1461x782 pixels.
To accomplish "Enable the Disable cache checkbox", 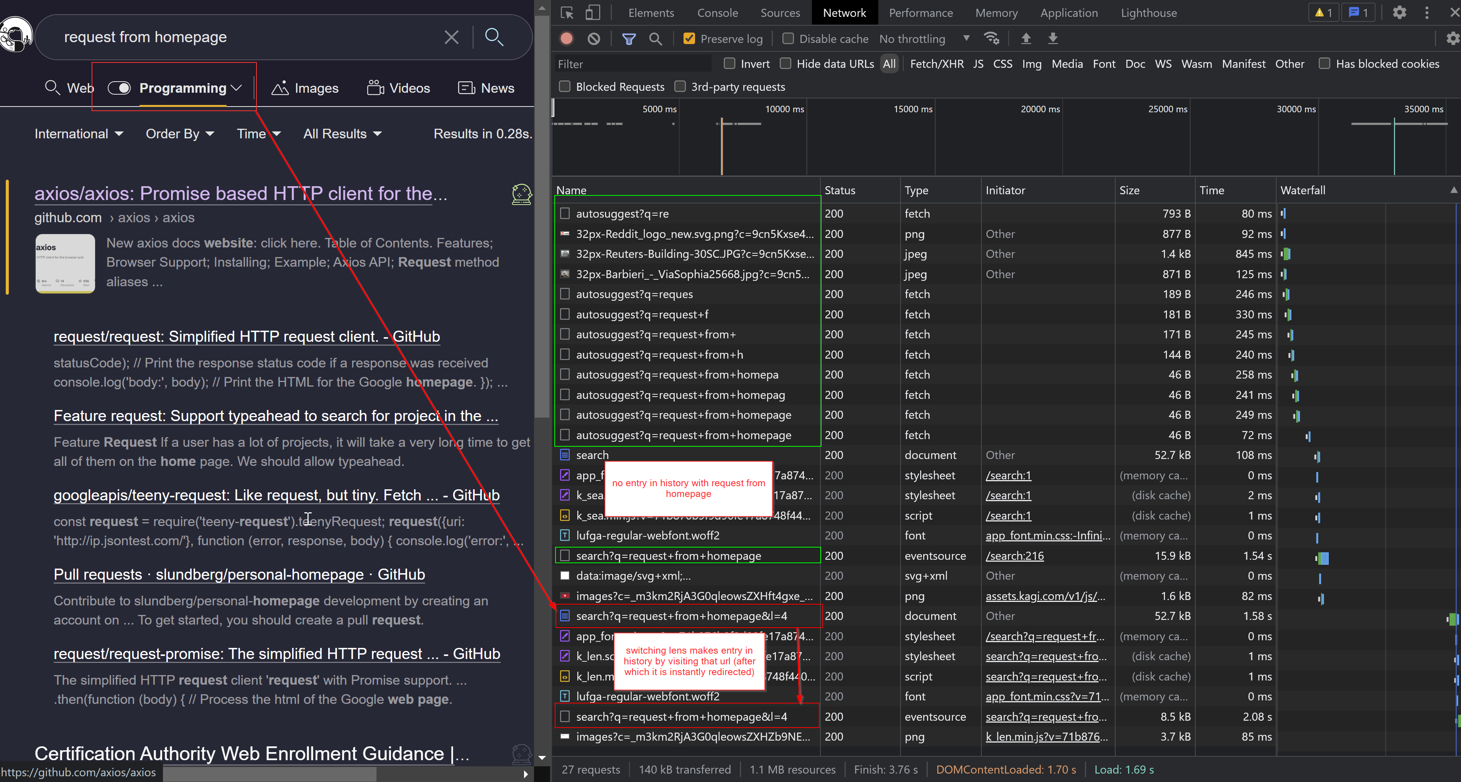I will (x=788, y=39).
